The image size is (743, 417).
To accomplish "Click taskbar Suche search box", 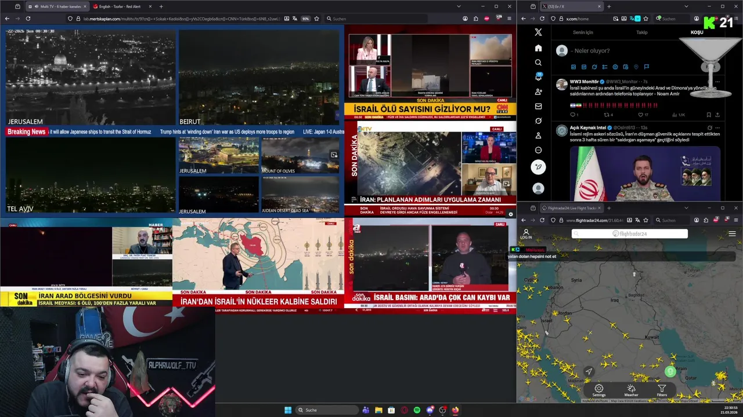I will pyautogui.click(x=326, y=410).
